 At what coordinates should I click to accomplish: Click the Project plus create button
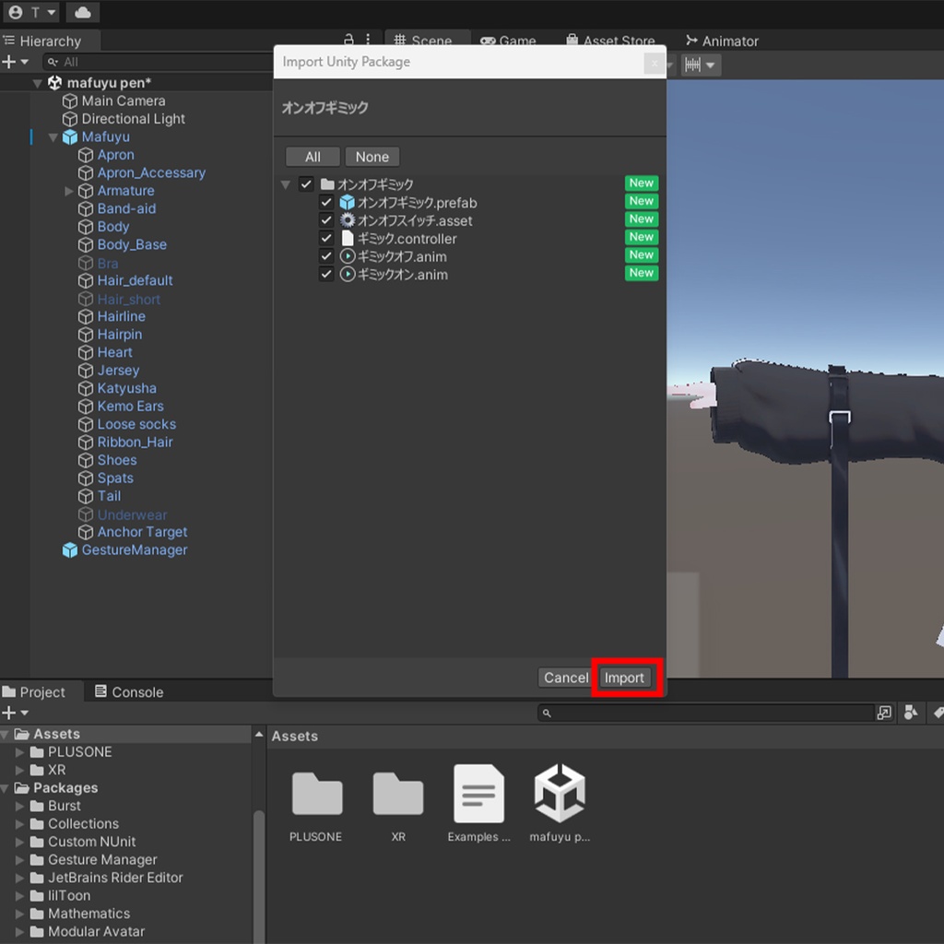pyautogui.click(x=9, y=713)
